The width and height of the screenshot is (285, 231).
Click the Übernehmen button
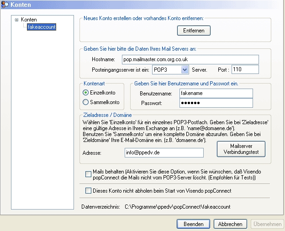[267, 224]
